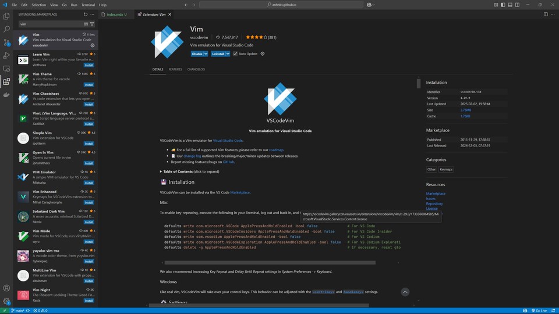Go back with navigation arrow
559x314 pixels.
[186, 5]
